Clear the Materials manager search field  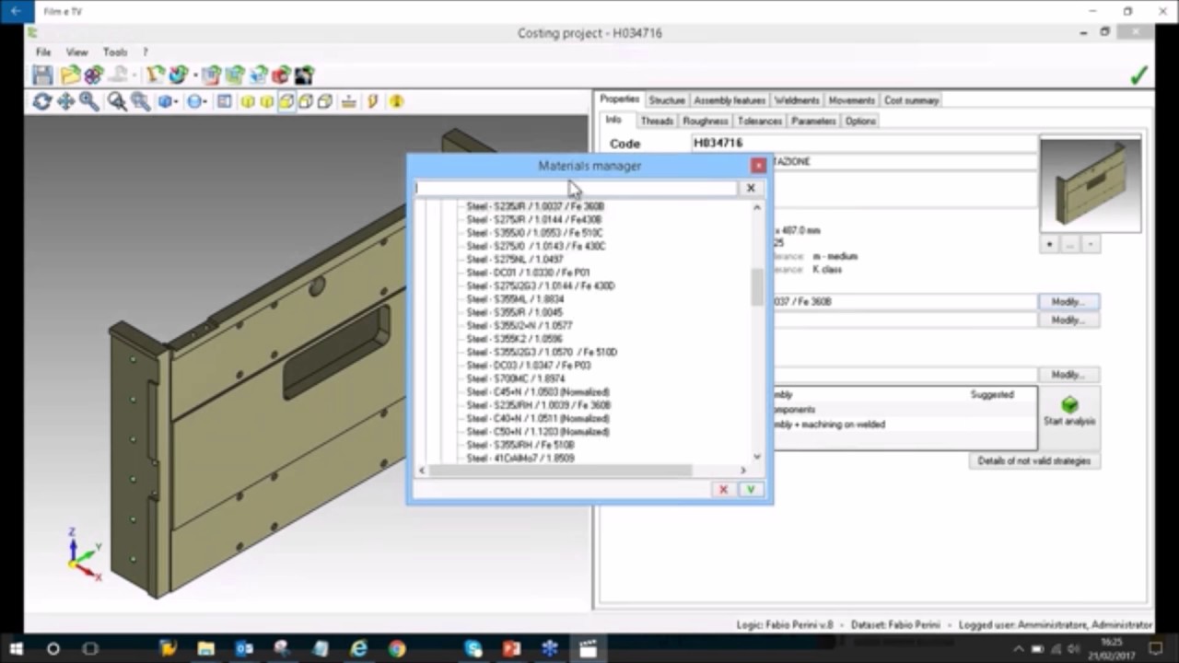751,188
